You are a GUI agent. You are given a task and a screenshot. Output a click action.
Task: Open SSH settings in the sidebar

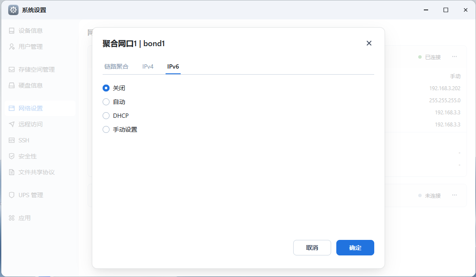click(x=40, y=140)
